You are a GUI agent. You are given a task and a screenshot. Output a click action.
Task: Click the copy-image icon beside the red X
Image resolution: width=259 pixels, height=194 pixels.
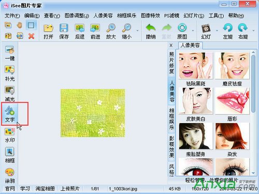(x=20, y=36)
